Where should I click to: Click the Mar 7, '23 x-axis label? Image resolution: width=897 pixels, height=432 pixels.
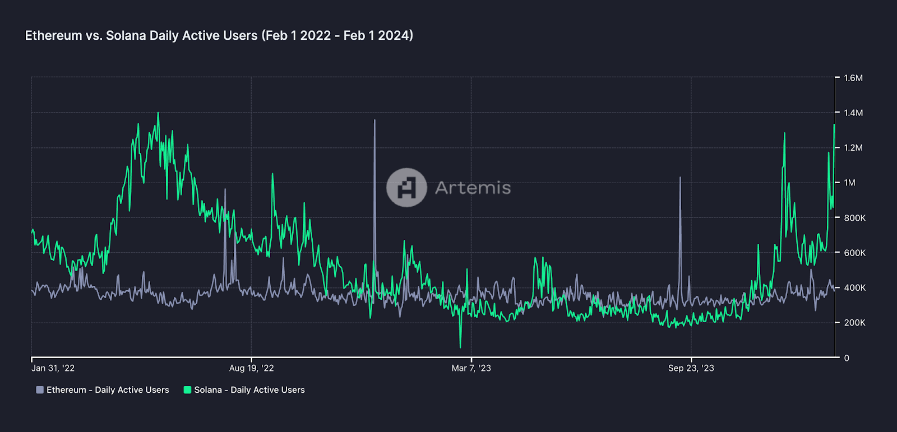coord(471,368)
